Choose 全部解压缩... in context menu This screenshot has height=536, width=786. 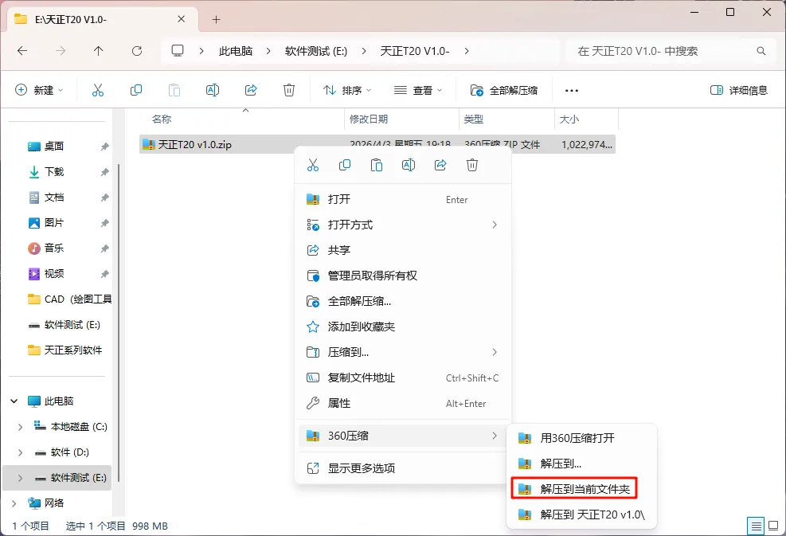(x=403, y=301)
